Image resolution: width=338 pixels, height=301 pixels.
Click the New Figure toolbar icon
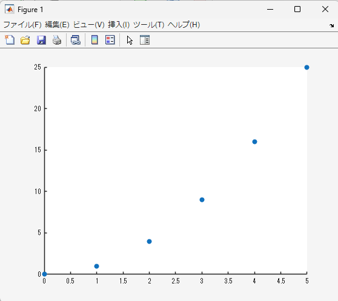coord(10,40)
